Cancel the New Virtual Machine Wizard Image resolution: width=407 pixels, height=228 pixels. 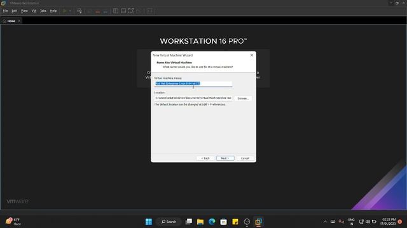(245, 158)
